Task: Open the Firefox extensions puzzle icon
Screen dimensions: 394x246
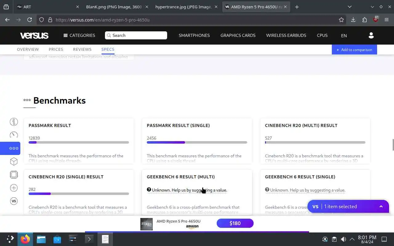Action: [x=364, y=20]
